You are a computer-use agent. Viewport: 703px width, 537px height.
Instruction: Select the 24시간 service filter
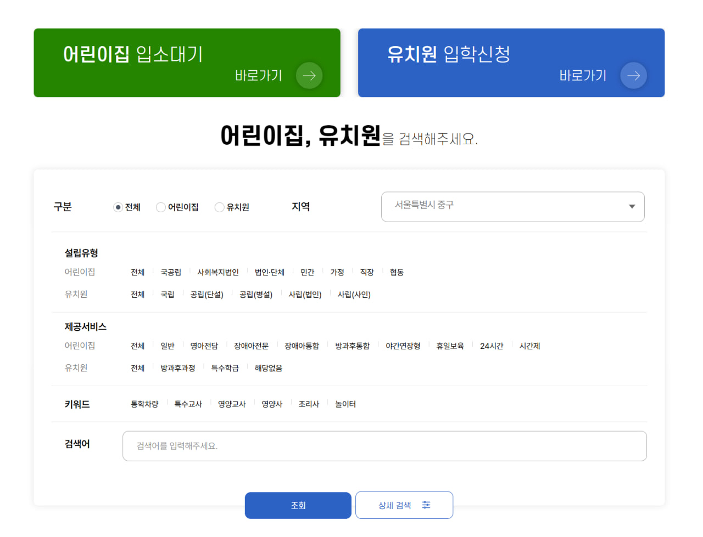pyautogui.click(x=492, y=346)
